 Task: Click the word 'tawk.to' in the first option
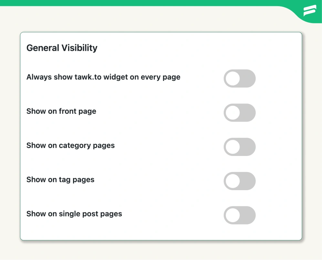point(88,77)
